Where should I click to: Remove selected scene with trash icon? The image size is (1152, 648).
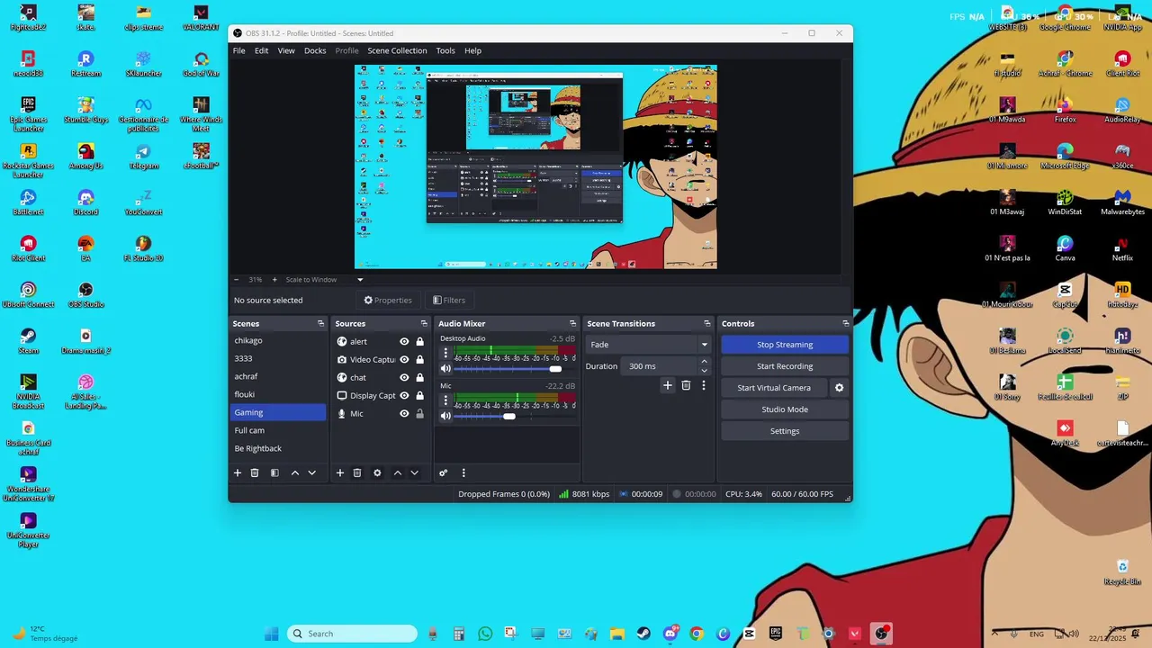(255, 472)
